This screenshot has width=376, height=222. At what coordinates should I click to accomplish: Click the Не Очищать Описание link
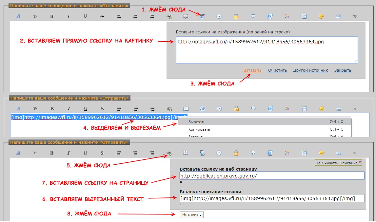[x=336, y=163]
